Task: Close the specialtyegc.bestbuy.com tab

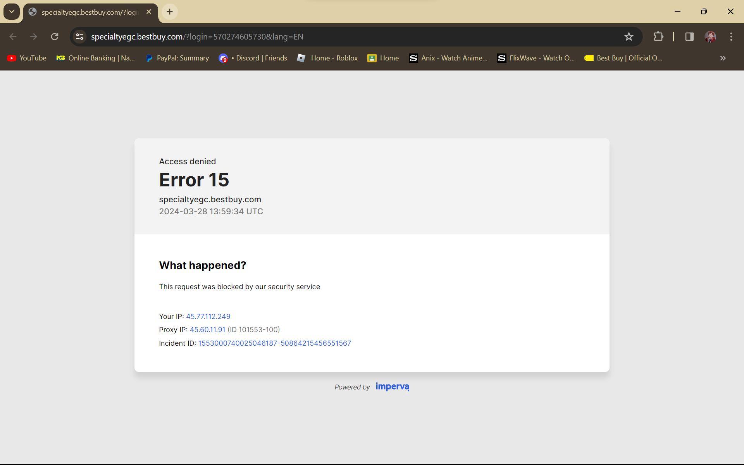Action: tap(149, 12)
